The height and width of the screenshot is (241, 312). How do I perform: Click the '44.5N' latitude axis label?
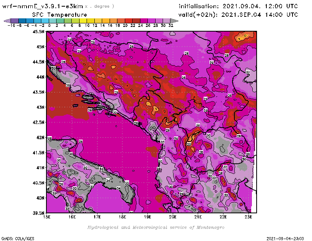click(x=38, y=62)
